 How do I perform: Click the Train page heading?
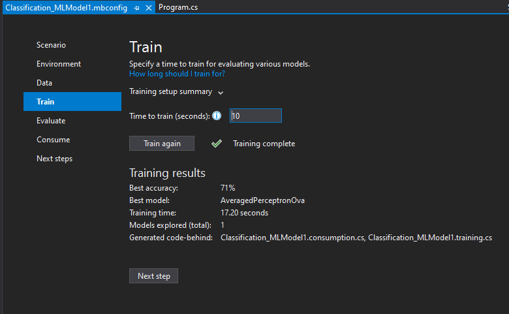[x=146, y=47]
